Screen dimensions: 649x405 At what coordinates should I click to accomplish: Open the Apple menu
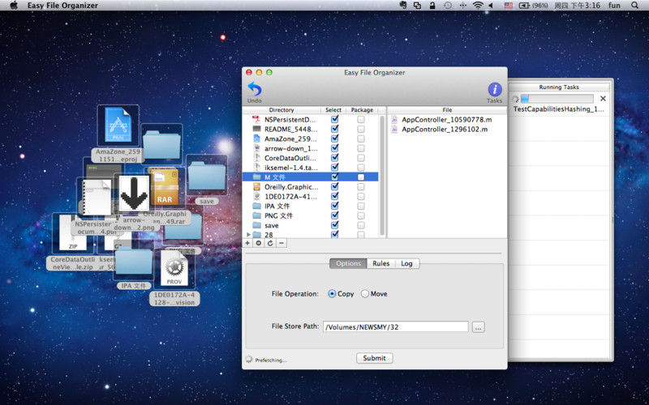click(14, 6)
